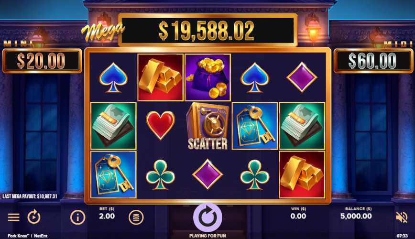Click the Mega jackpot amount display
The image size is (415, 239).
pyautogui.click(x=207, y=30)
